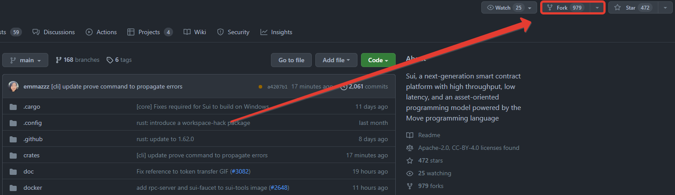Click the emmazzz avatar image
The height and width of the screenshot is (195, 675).
pyautogui.click(x=14, y=86)
